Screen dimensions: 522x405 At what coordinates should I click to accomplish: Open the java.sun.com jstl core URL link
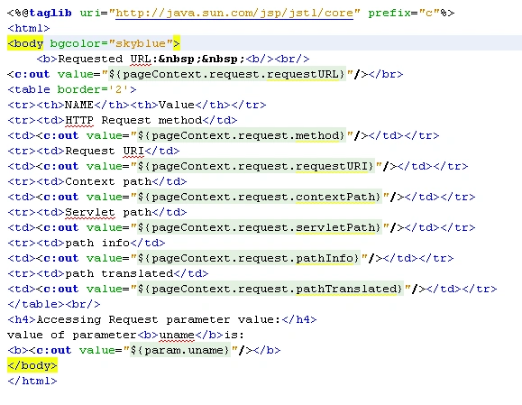(x=234, y=13)
